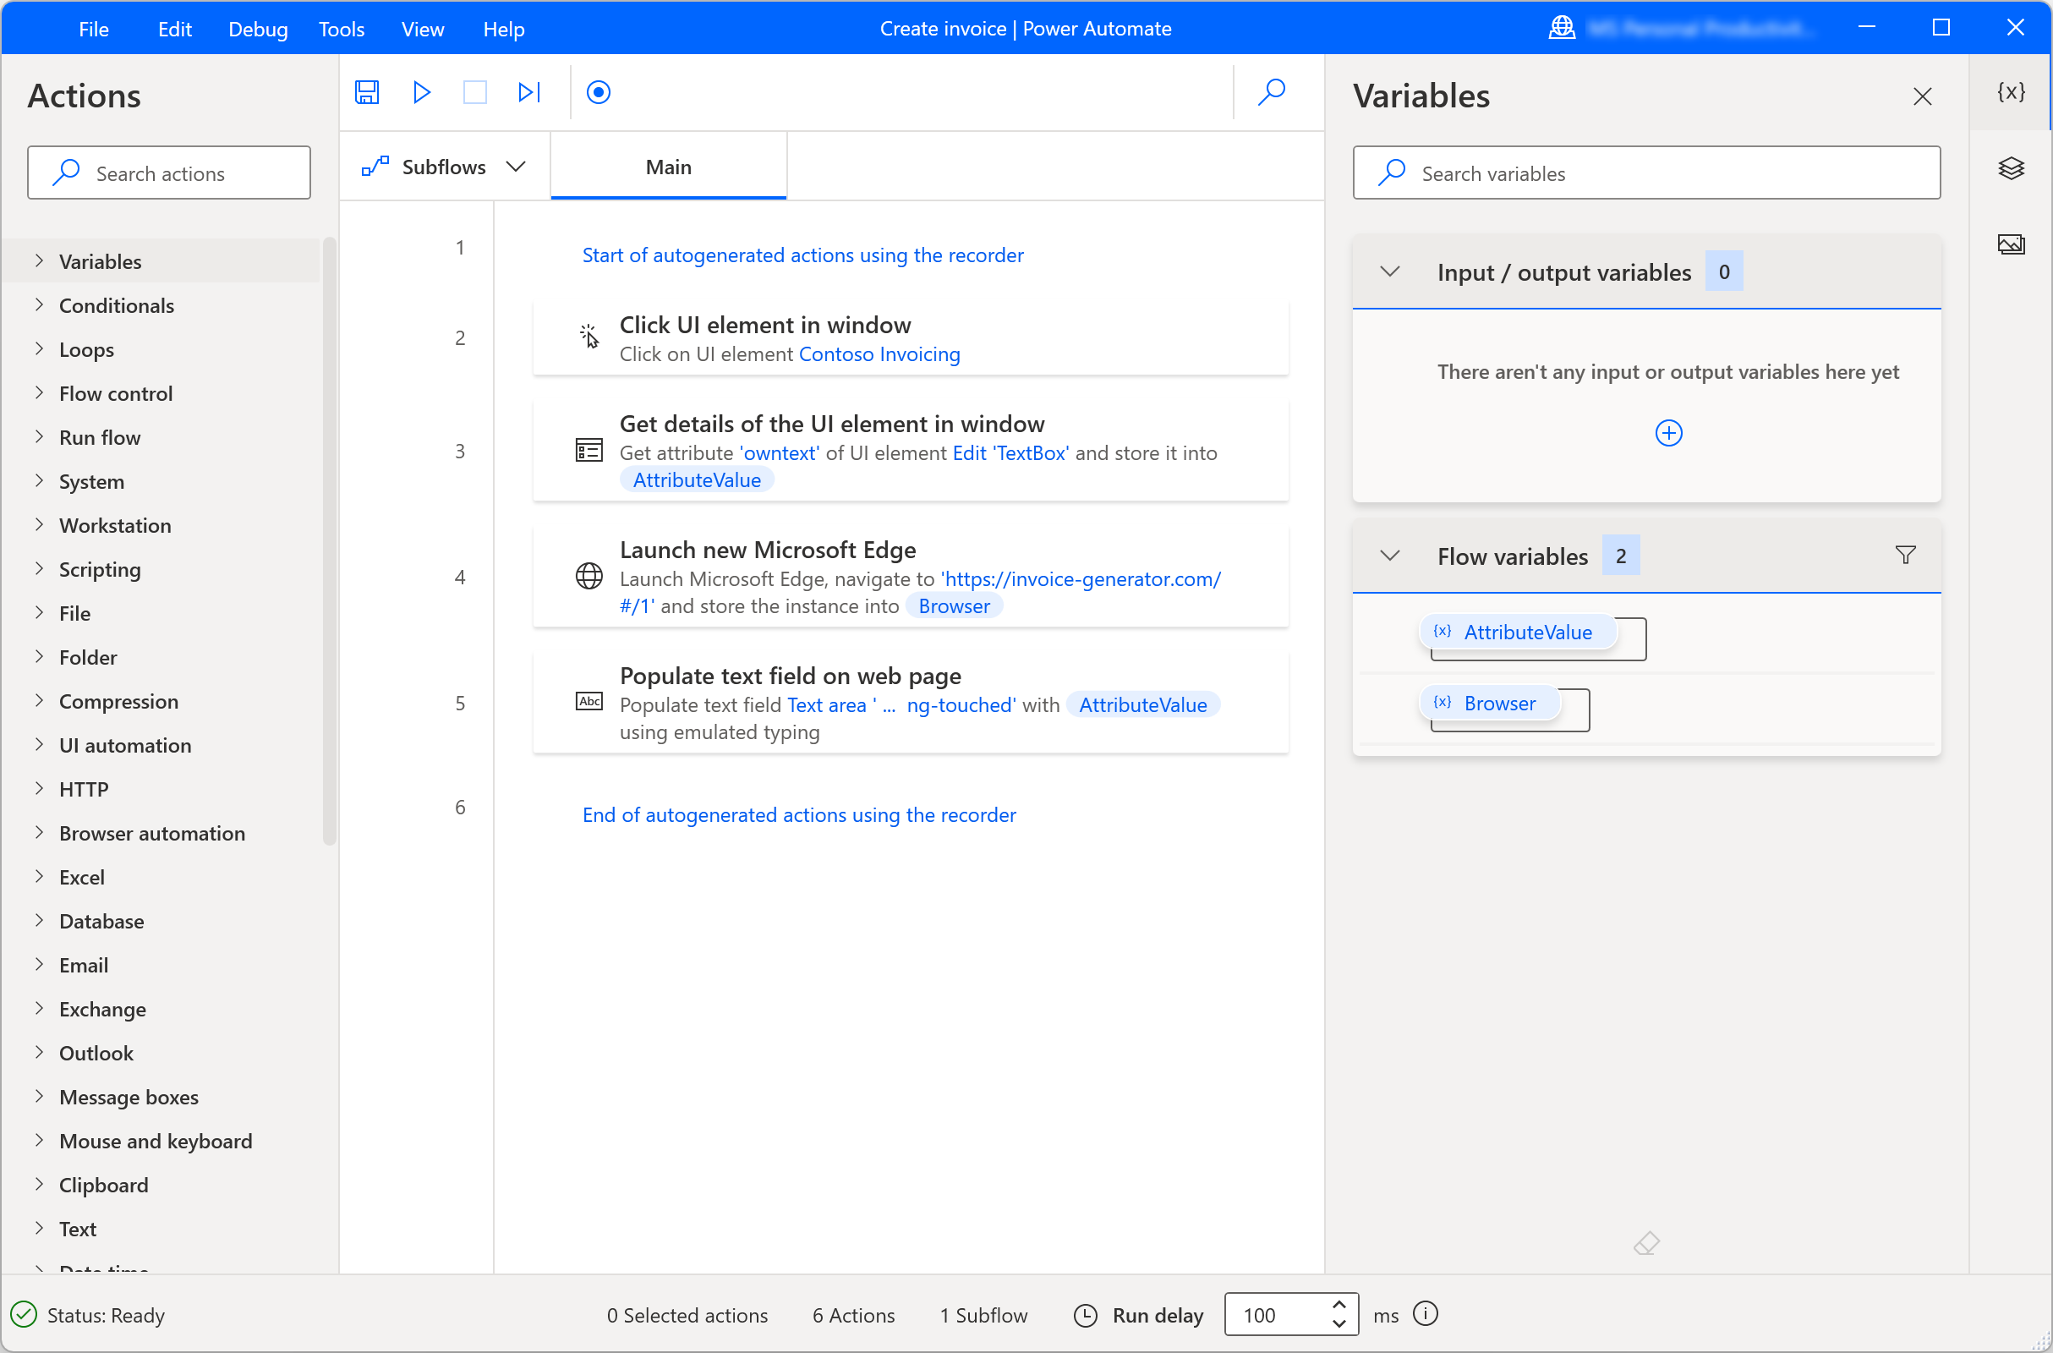Click the Filter flow variables icon
2053x1353 pixels.
(1905, 556)
